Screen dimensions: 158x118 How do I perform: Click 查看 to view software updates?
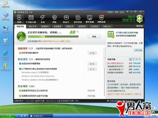(x=92, y=64)
